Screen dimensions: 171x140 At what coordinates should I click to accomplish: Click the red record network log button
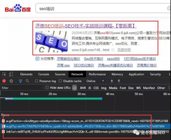(x=4, y=81)
